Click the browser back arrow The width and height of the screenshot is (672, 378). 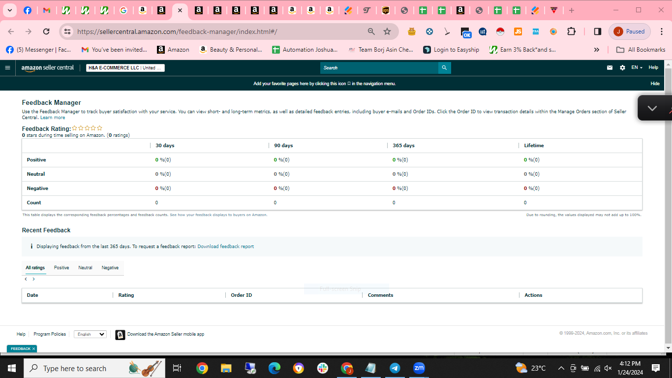tap(11, 31)
